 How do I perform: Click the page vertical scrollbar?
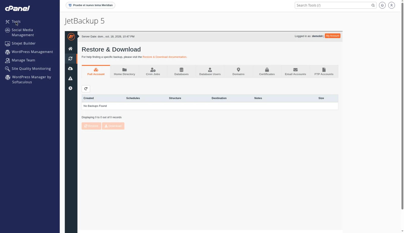pyautogui.click(x=402, y=106)
